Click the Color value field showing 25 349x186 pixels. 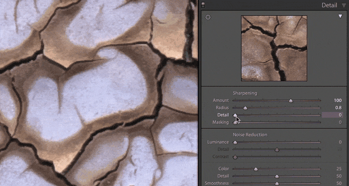pyautogui.click(x=338, y=169)
